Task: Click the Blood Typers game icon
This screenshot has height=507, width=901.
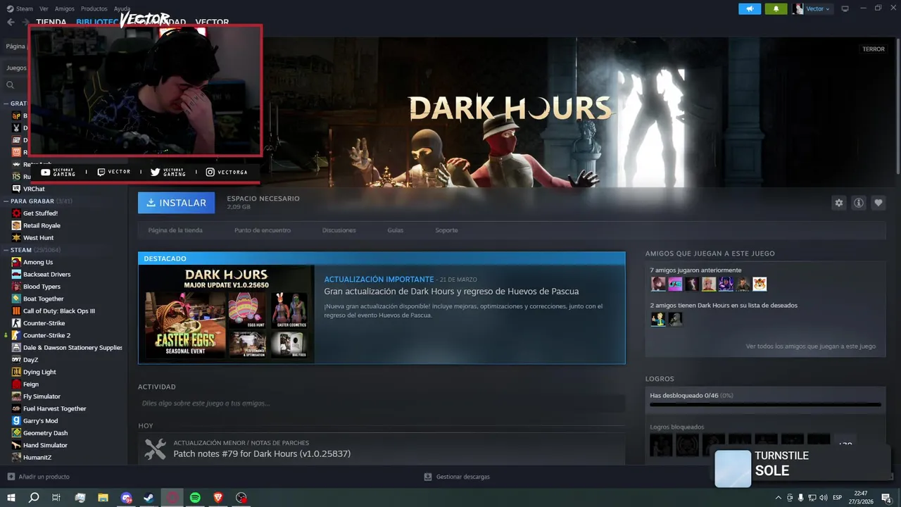Action: pyautogui.click(x=16, y=287)
